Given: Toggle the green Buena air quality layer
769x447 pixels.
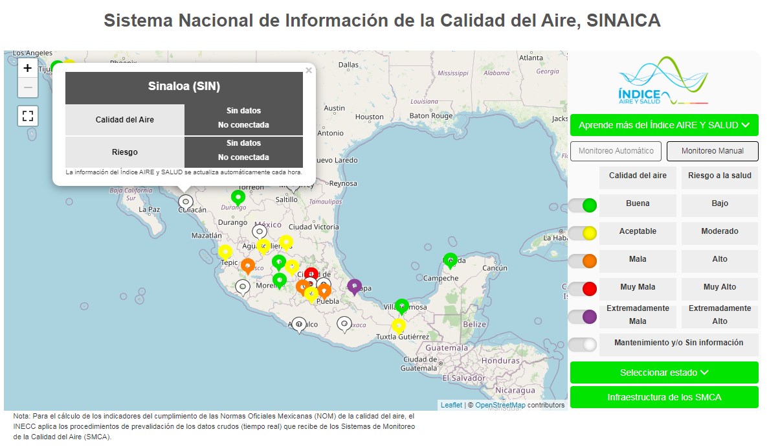Looking at the screenshot, I should pyautogui.click(x=582, y=206).
